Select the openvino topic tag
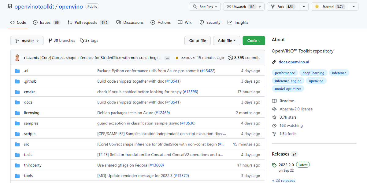 click(x=316, y=81)
